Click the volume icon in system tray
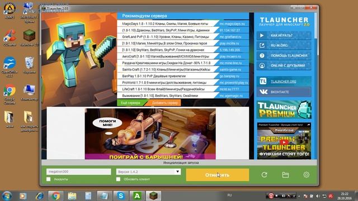This screenshot has width=358, height=201. pyautogui.click(x=318, y=196)
